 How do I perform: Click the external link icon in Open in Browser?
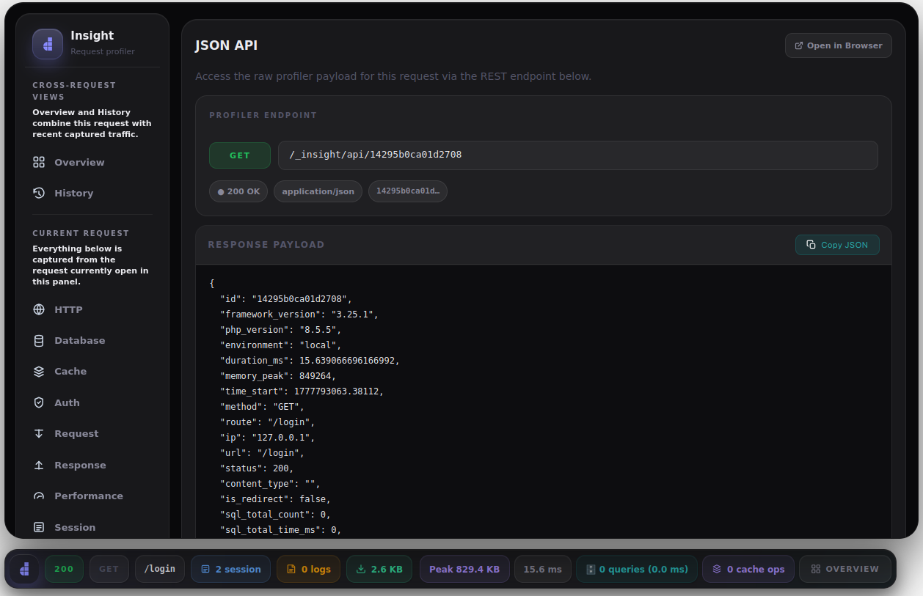click(799, 45)
